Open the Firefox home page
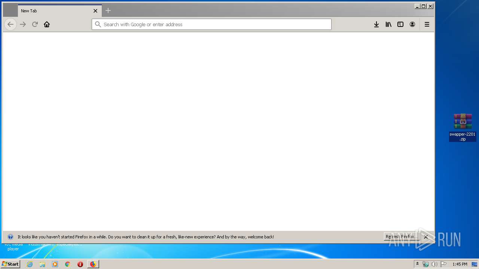The image size is (479, 269). [47, 24]
